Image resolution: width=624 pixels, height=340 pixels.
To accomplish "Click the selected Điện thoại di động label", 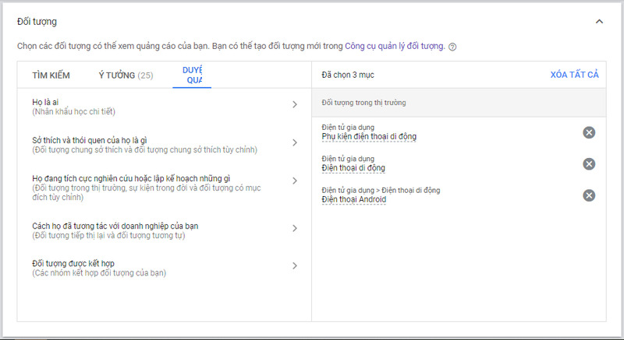I will pyautogui.click(x=353, y=168).
